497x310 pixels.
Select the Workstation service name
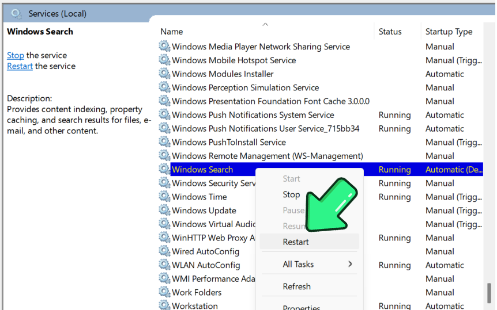pyautogui.click(x=195, y=306)
